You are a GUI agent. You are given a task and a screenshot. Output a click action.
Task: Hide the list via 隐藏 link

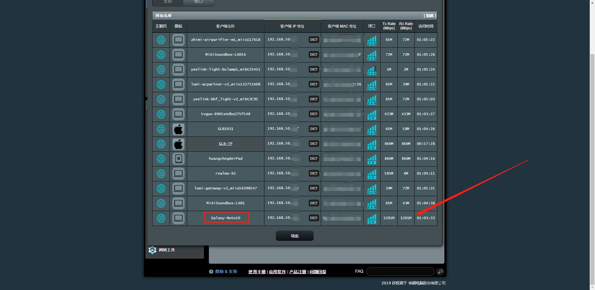pyautogui.click(x=430, y=15)
